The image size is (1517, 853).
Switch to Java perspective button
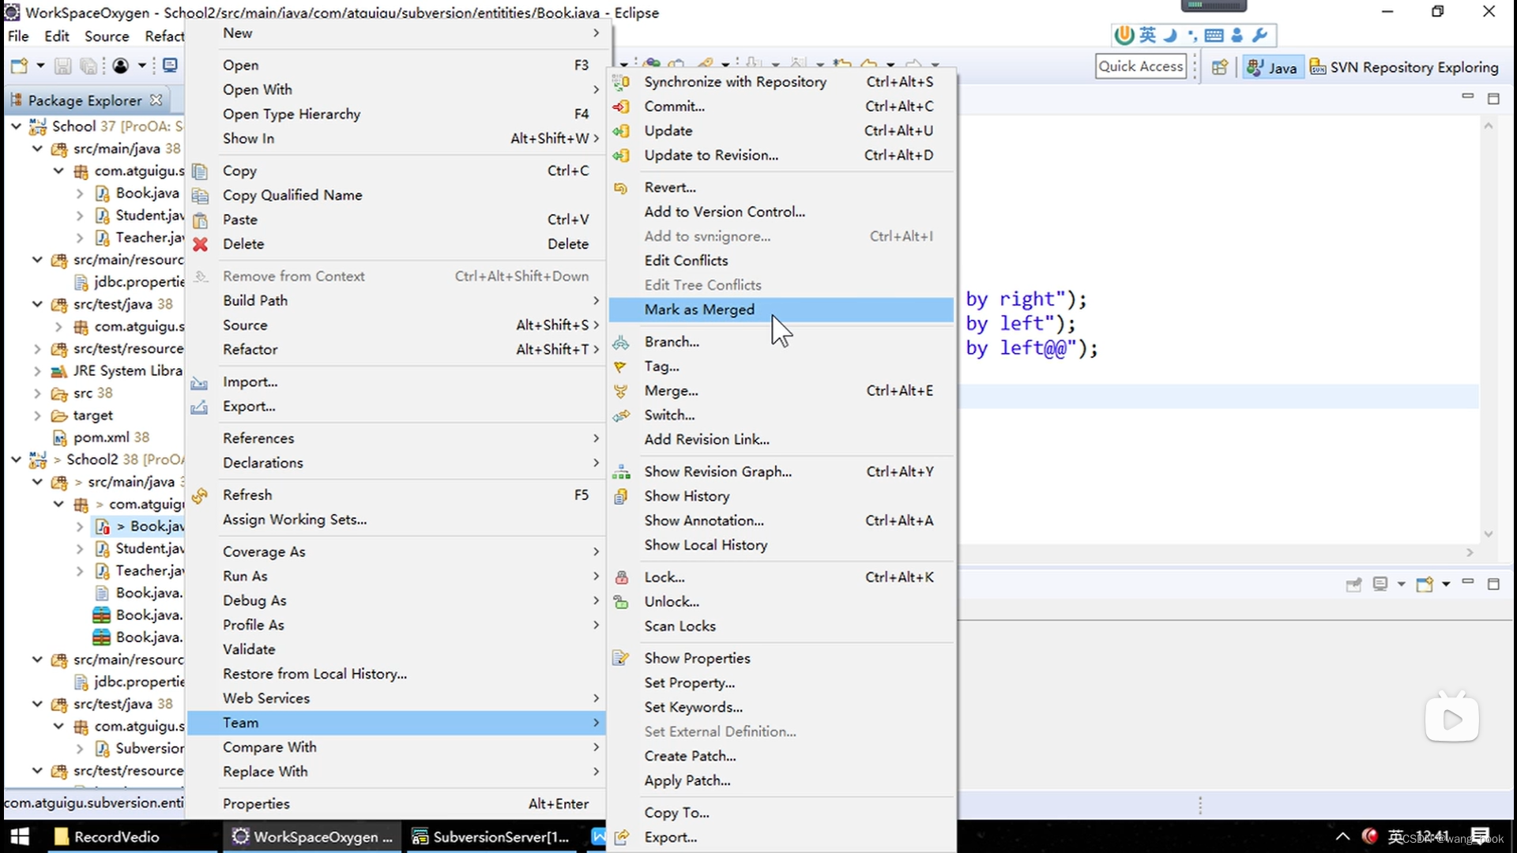1272,67
